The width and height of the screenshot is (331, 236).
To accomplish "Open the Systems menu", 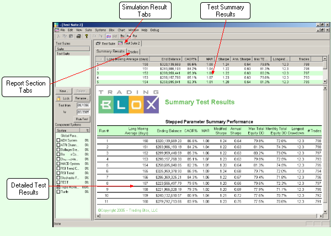I will click(100, 30).
